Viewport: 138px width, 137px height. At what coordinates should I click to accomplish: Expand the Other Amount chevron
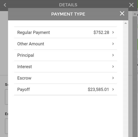113,44
